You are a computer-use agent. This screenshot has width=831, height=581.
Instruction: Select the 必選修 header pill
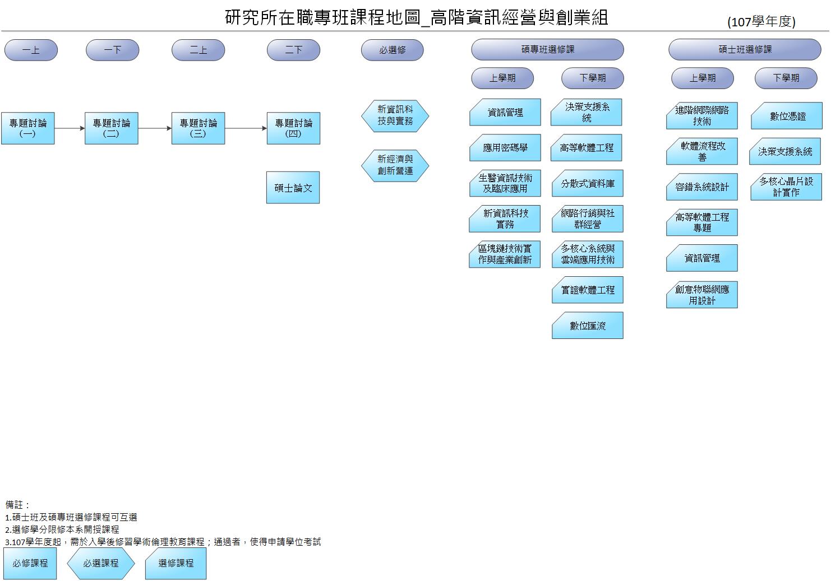(x=392, y=50)
